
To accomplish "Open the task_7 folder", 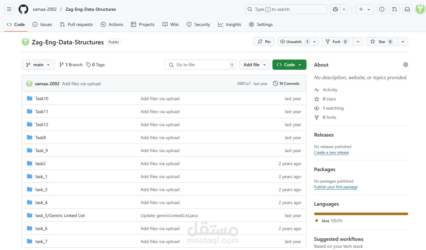I will (x=41, y=241).
